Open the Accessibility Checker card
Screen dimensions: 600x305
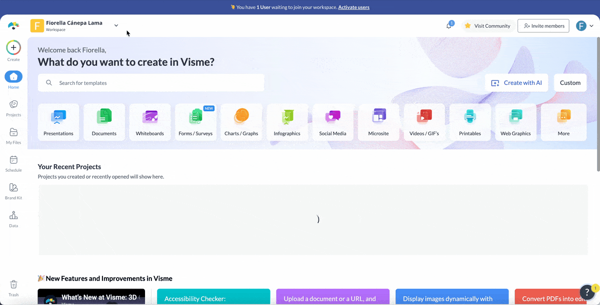[213, 297]
